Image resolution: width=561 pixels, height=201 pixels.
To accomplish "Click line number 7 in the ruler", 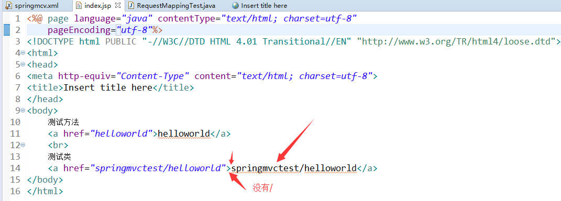I will [17, 87].
